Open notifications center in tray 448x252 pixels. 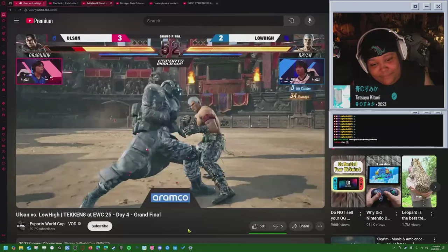point(443,248)
